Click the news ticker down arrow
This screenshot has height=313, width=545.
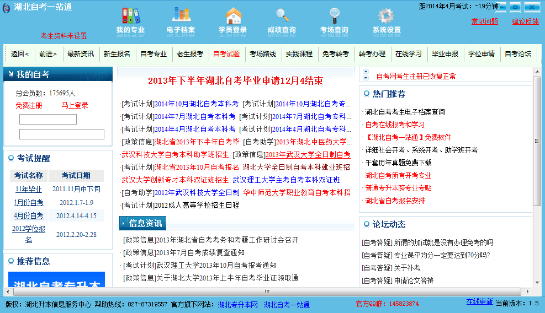[366, 78]
